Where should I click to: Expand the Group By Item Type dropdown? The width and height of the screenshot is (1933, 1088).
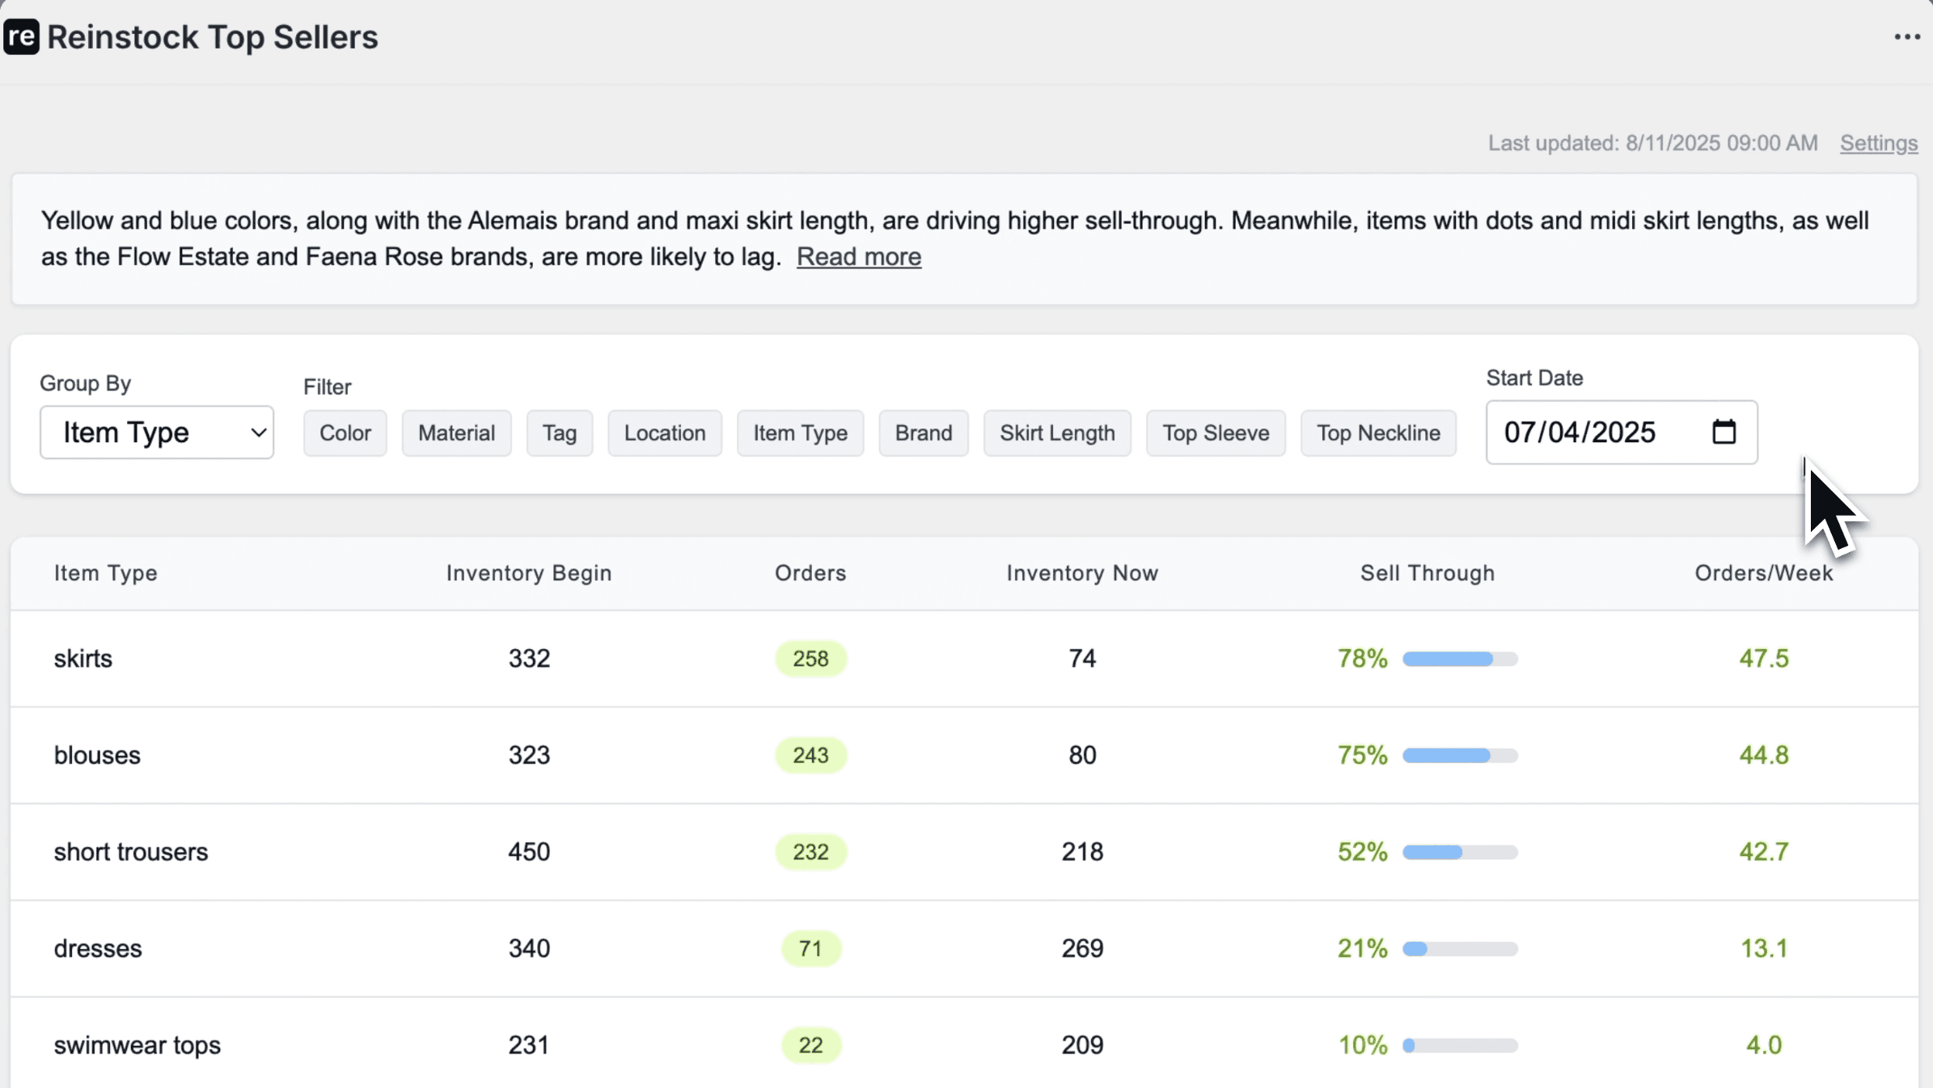[157, 432]
